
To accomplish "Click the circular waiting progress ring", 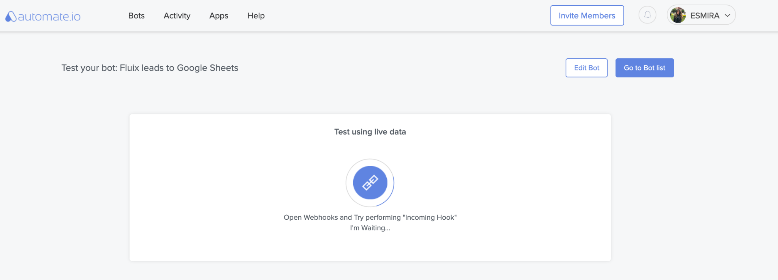I will click(x=370, y=183).
